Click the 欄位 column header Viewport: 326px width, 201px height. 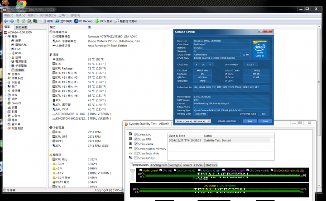click(67, 27)
